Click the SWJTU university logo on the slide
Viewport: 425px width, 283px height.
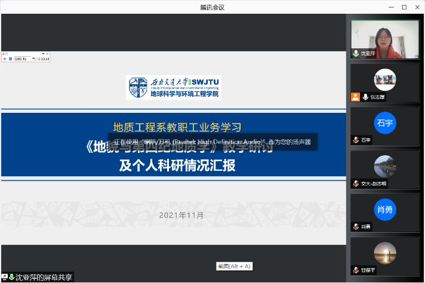click(173, 87)
